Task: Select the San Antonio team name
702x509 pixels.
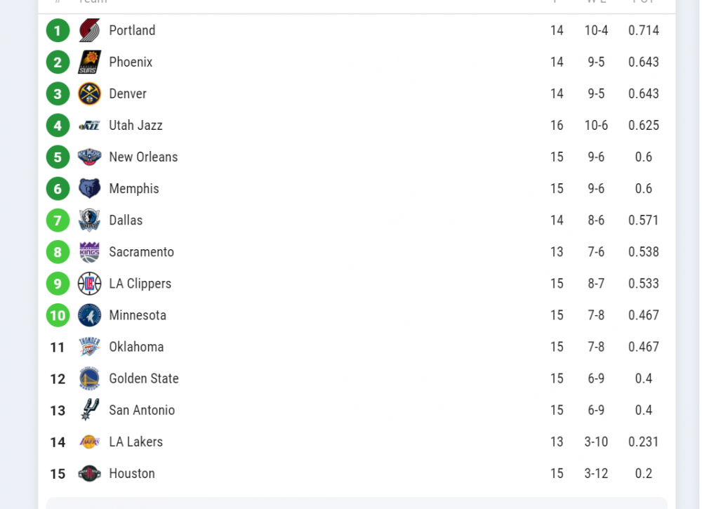Action: 142,410
